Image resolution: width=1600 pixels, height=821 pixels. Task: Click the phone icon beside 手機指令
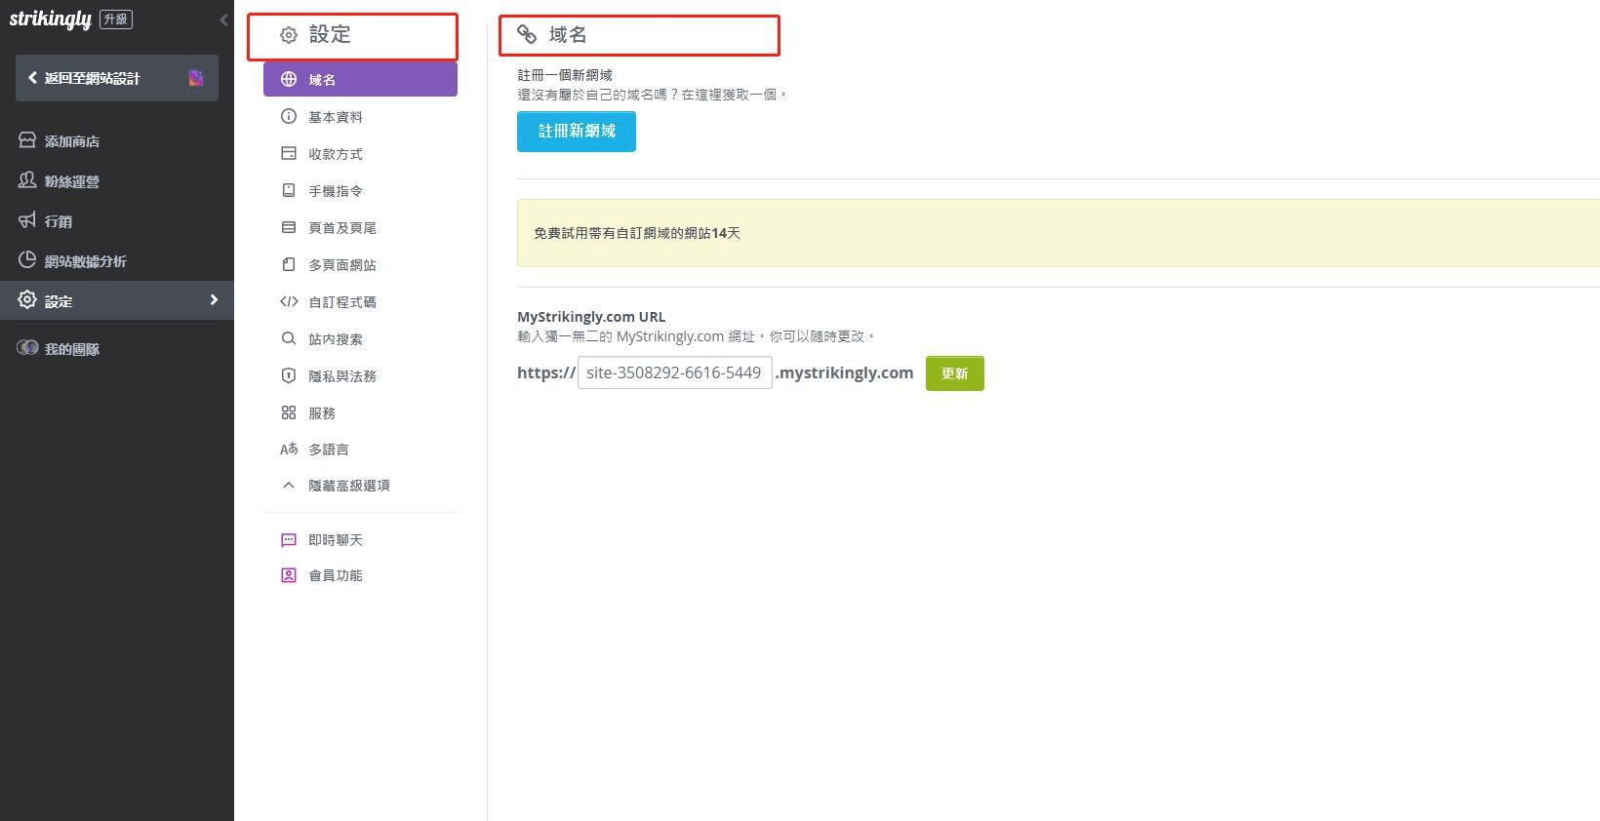point(289,190)
